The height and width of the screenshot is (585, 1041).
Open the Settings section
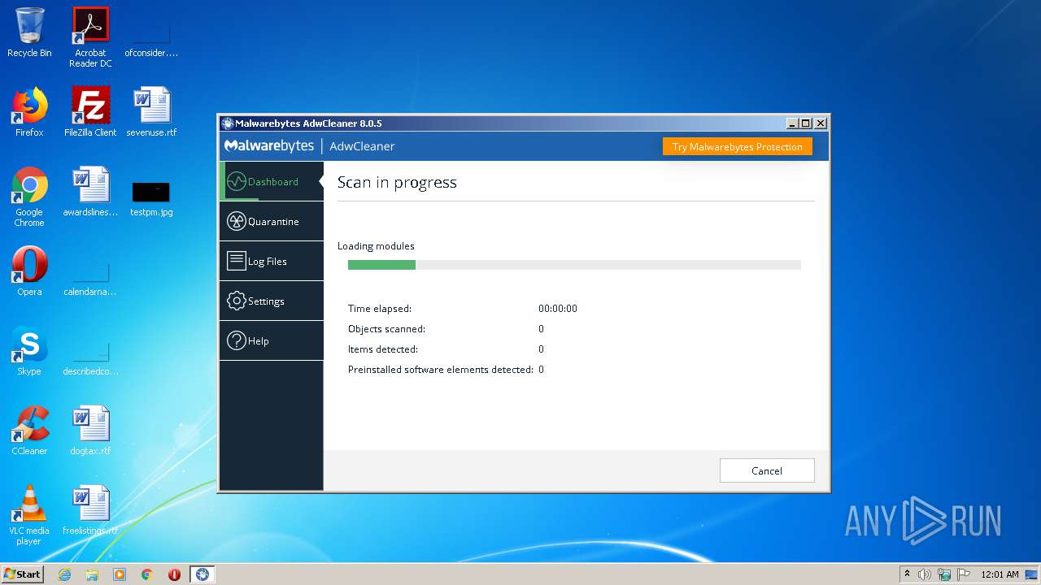click(x=272, y=301)
